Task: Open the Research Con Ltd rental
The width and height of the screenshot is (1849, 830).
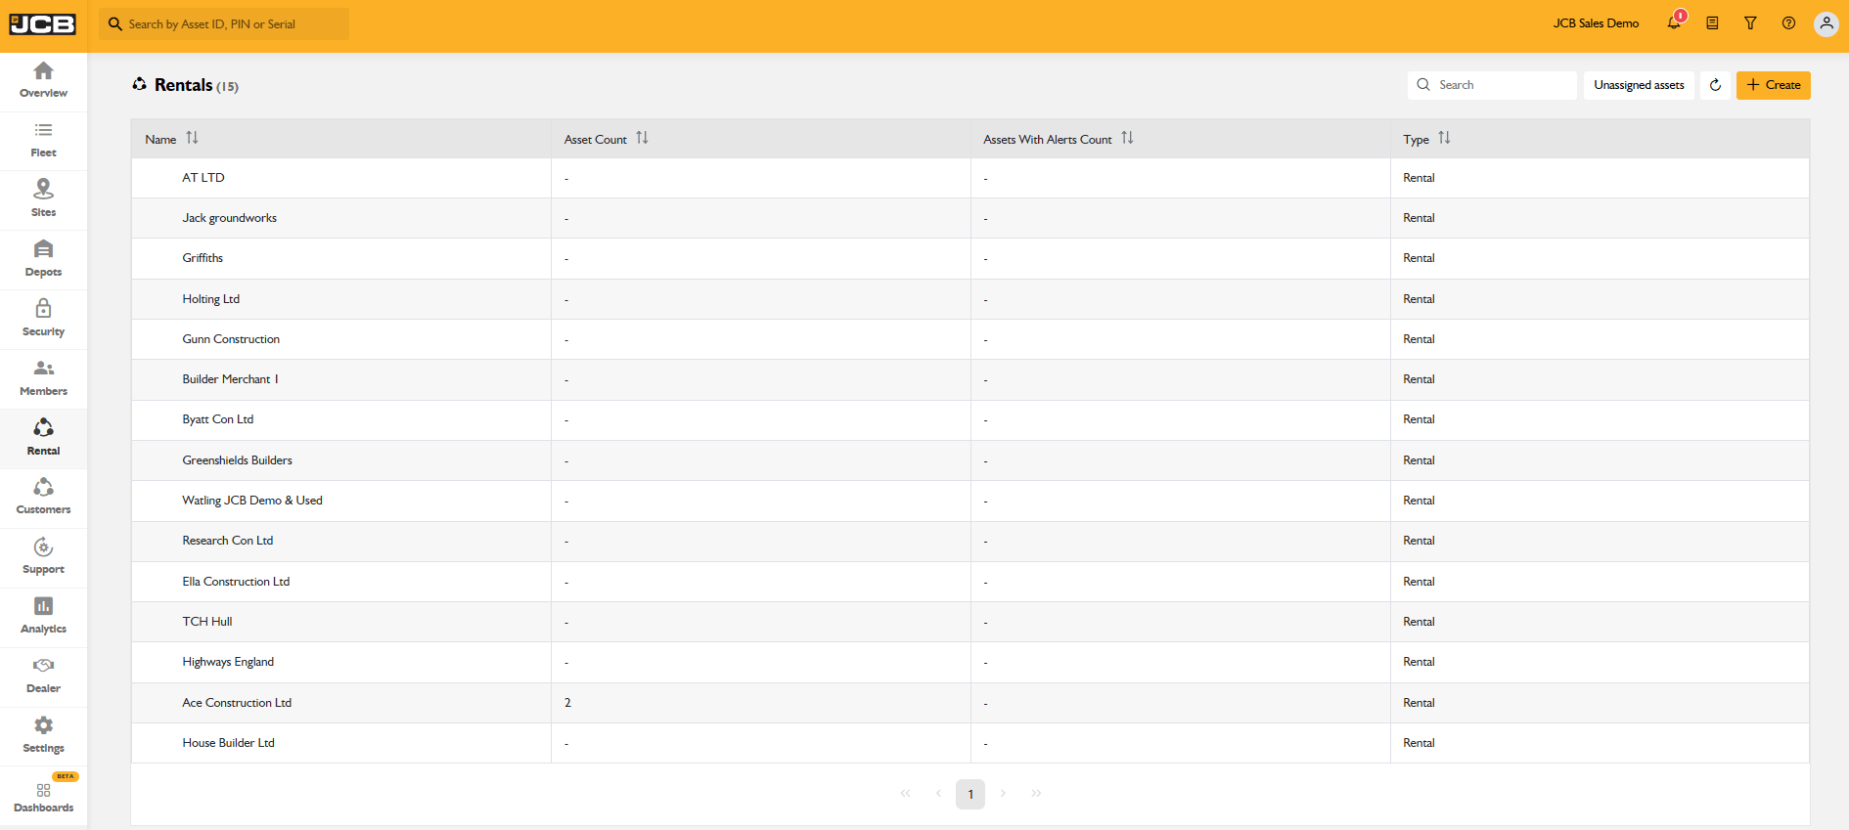Action: point(970,541)
